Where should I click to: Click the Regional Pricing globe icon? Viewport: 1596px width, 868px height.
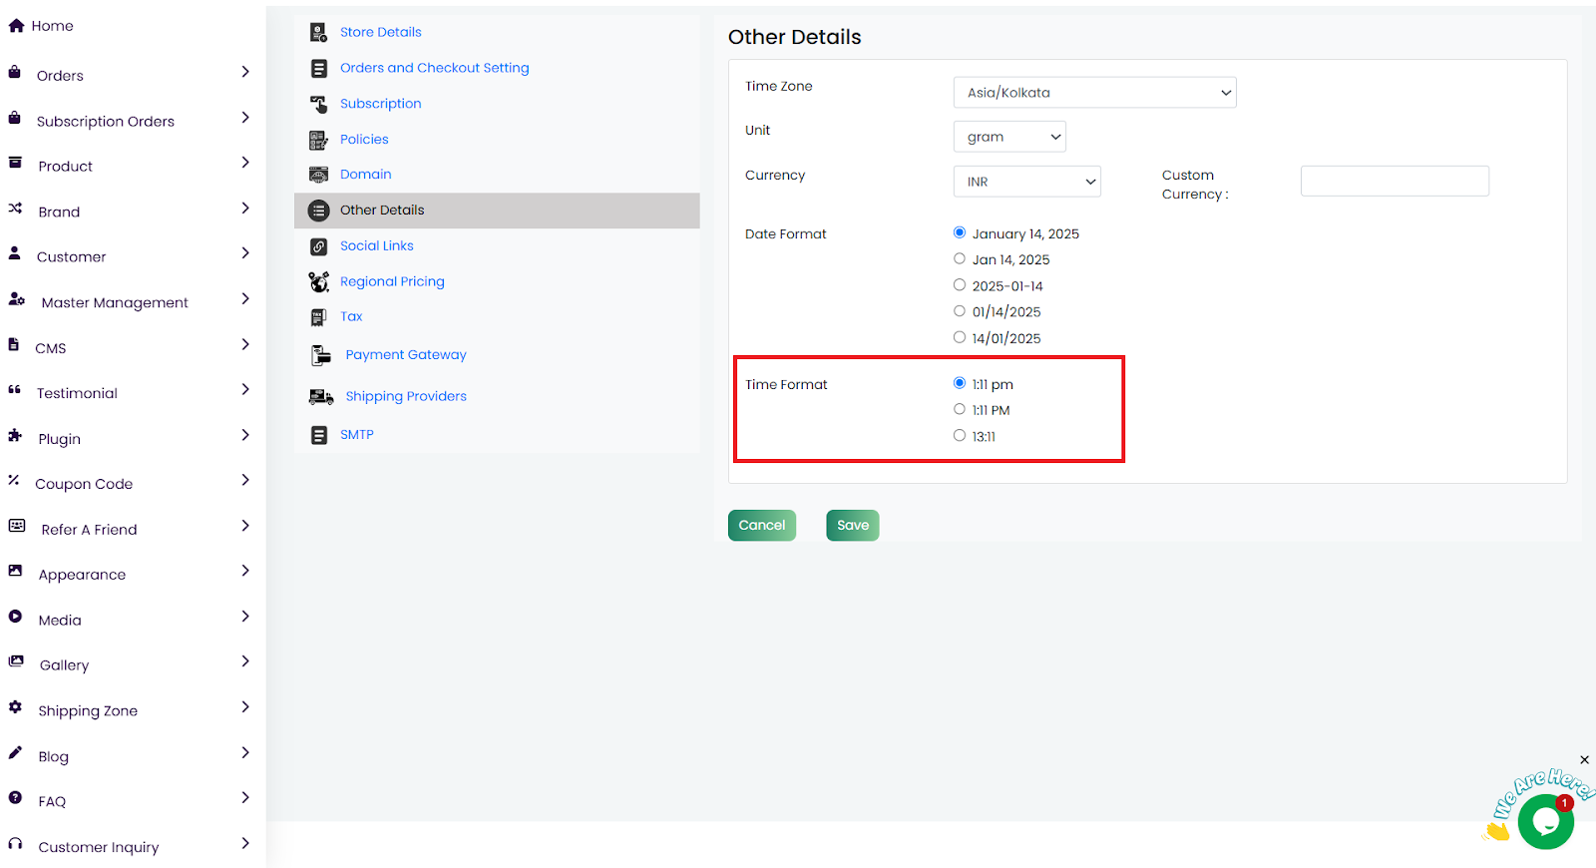(x=318, y=282)
